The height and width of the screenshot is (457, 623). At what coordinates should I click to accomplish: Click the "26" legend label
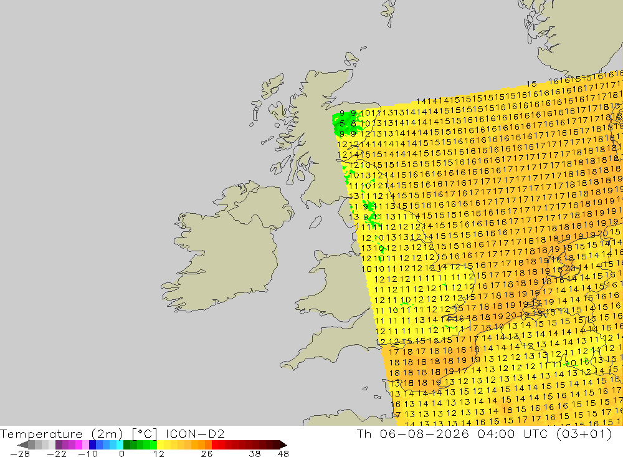(x=207, y=453)
